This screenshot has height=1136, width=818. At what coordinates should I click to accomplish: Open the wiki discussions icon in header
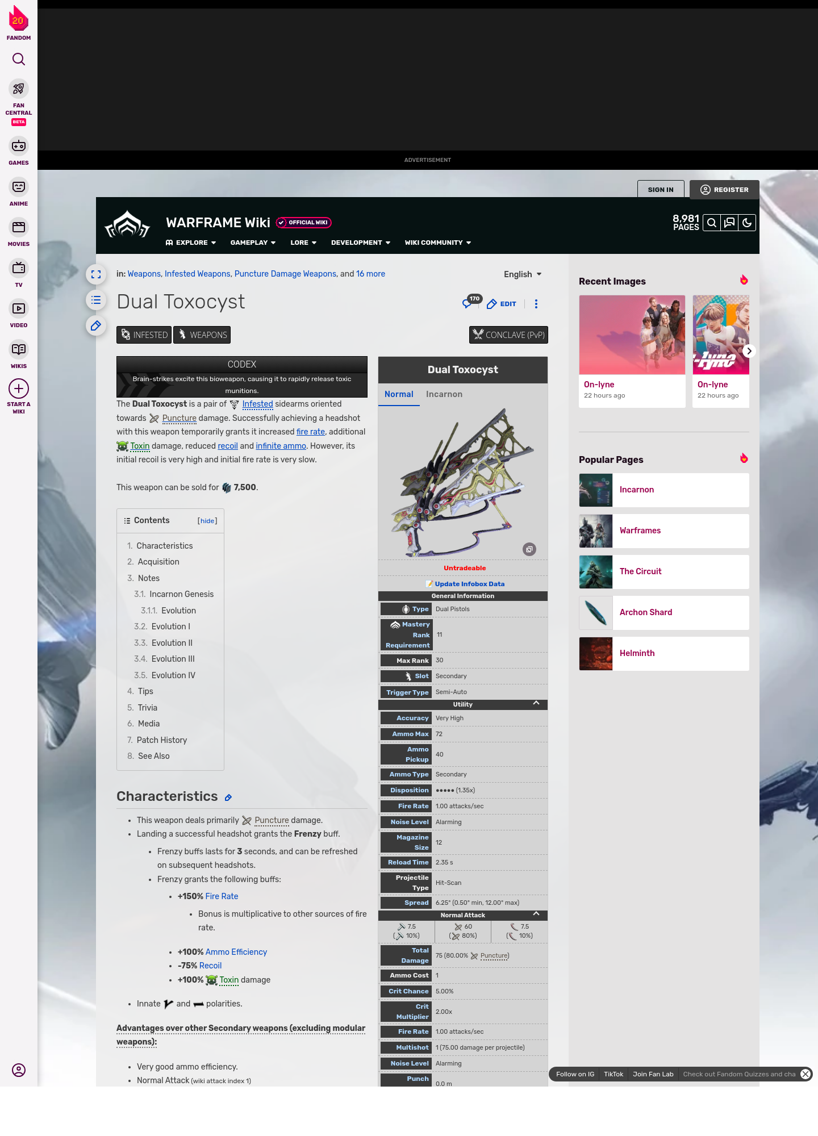729,223
